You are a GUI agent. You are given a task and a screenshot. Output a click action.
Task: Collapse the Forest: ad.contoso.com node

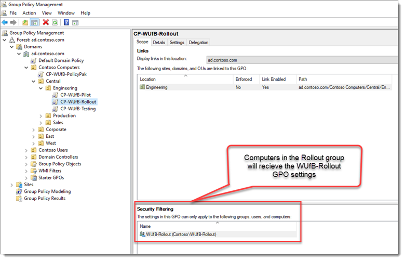[x=5, y=40]
